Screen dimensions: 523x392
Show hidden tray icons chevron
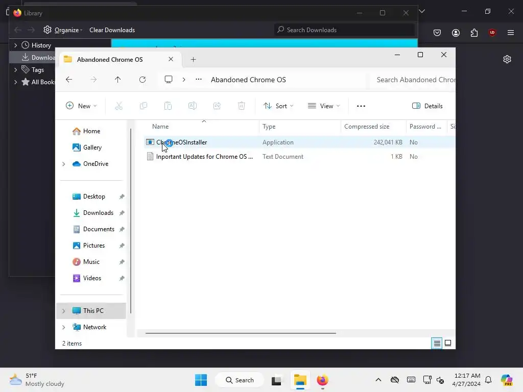point(378,380)
